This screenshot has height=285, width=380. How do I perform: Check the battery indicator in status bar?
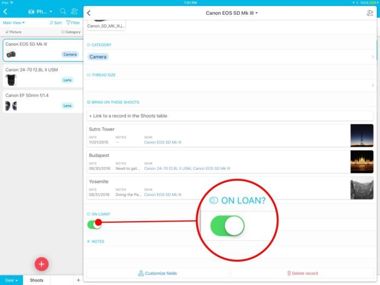[x=373, y=3]
